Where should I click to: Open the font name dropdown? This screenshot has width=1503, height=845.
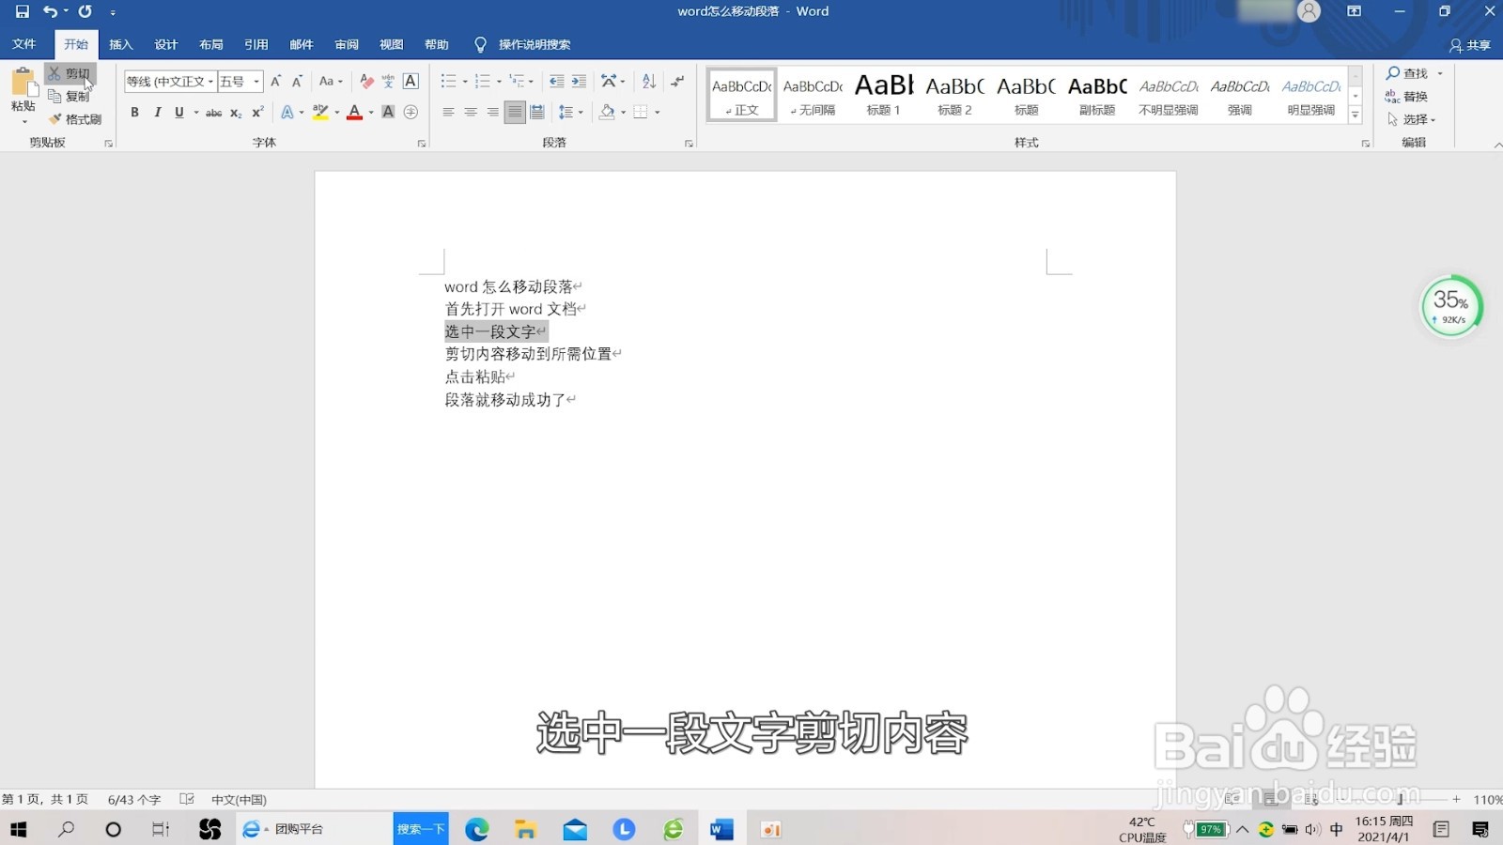211,82
